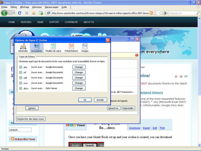Go back with the green Back arrow
The width and height of the screenshot is (201, 151).
[x=4, y=13]
